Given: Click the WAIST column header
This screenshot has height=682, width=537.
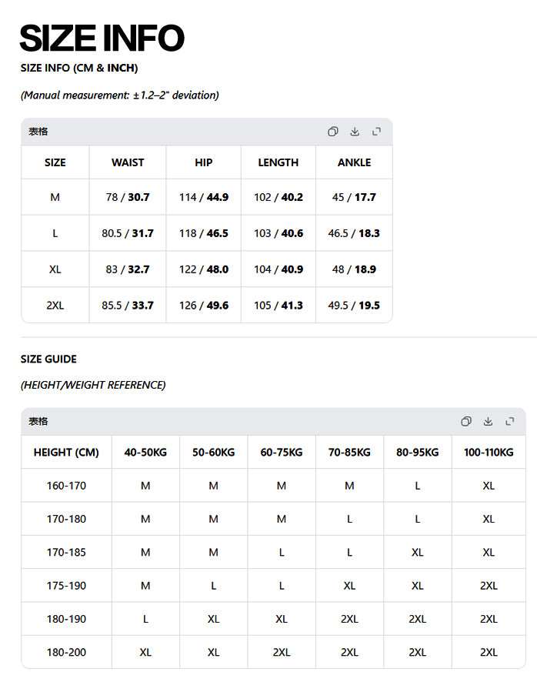Looking at the screenshot, I should [128, 162].
